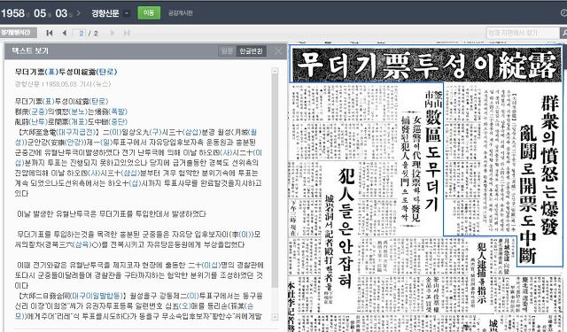Select the year 1958 field
The height and width of the screenshot is (332, 567).
click(13, 13)
